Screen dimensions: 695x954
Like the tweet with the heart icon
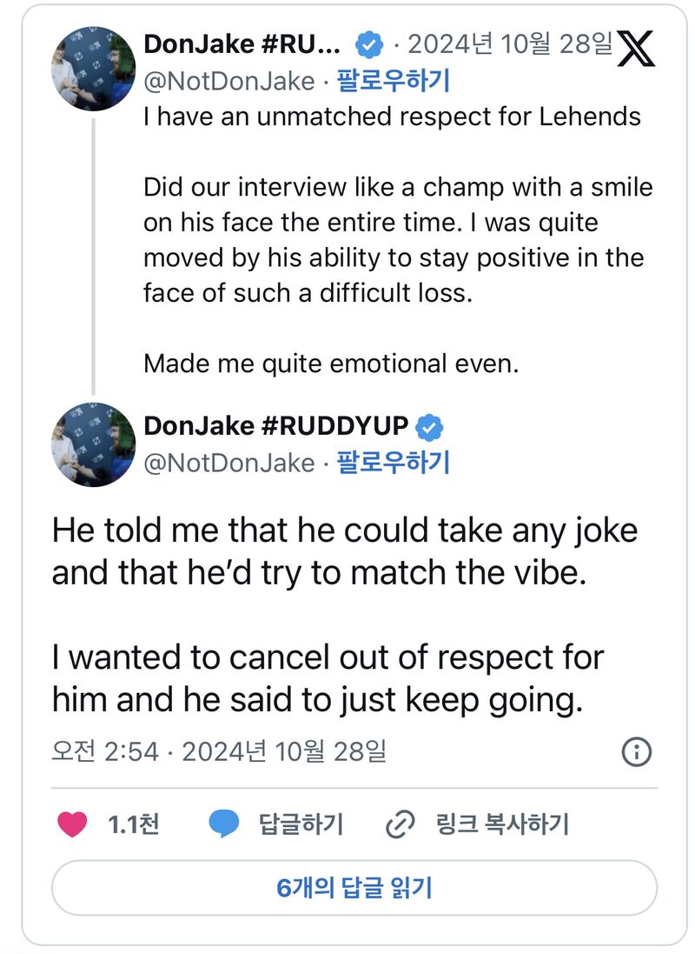[72, 824]
